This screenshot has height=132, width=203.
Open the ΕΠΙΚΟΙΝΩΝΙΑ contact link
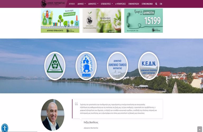(x=147, y=4)
